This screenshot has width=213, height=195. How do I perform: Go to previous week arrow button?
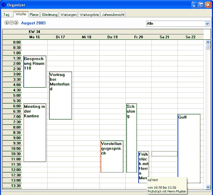(x=7, y=22)
